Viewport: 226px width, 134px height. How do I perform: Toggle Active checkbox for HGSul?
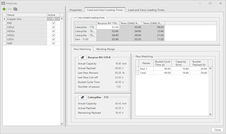(54, 31)
